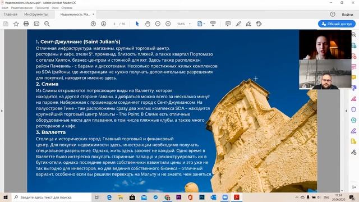This screenshot has width=359, height=202.
Task: Open File Explorer from the taskbar
Action: coord(121,197)
